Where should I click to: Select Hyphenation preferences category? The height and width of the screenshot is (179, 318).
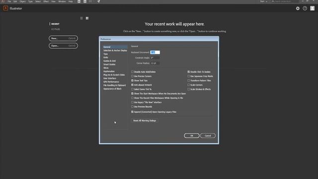pyautogui.click(x=109, y=72)
